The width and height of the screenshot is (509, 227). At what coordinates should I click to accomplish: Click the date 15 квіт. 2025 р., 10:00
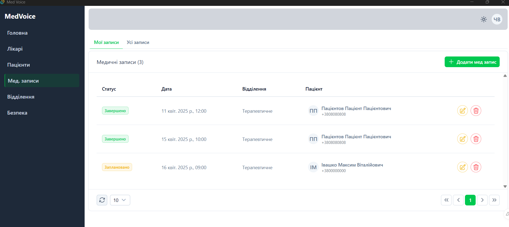(184, 139)
